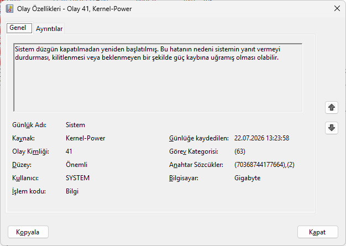Select the Anahtar Sözcükler value (70368744177664),(2)
346x246 pixels.
(264, 165)
